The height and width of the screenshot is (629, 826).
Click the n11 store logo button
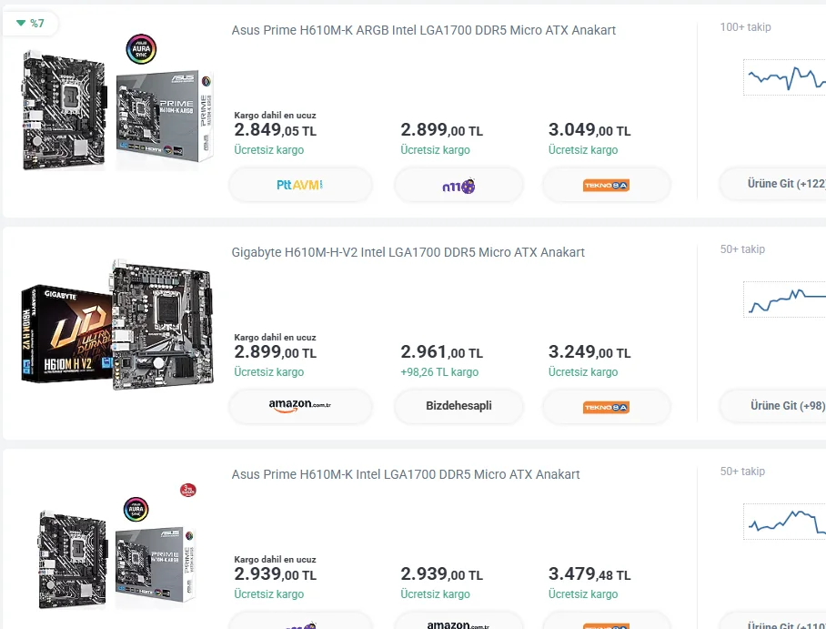[x=458, y=186]
